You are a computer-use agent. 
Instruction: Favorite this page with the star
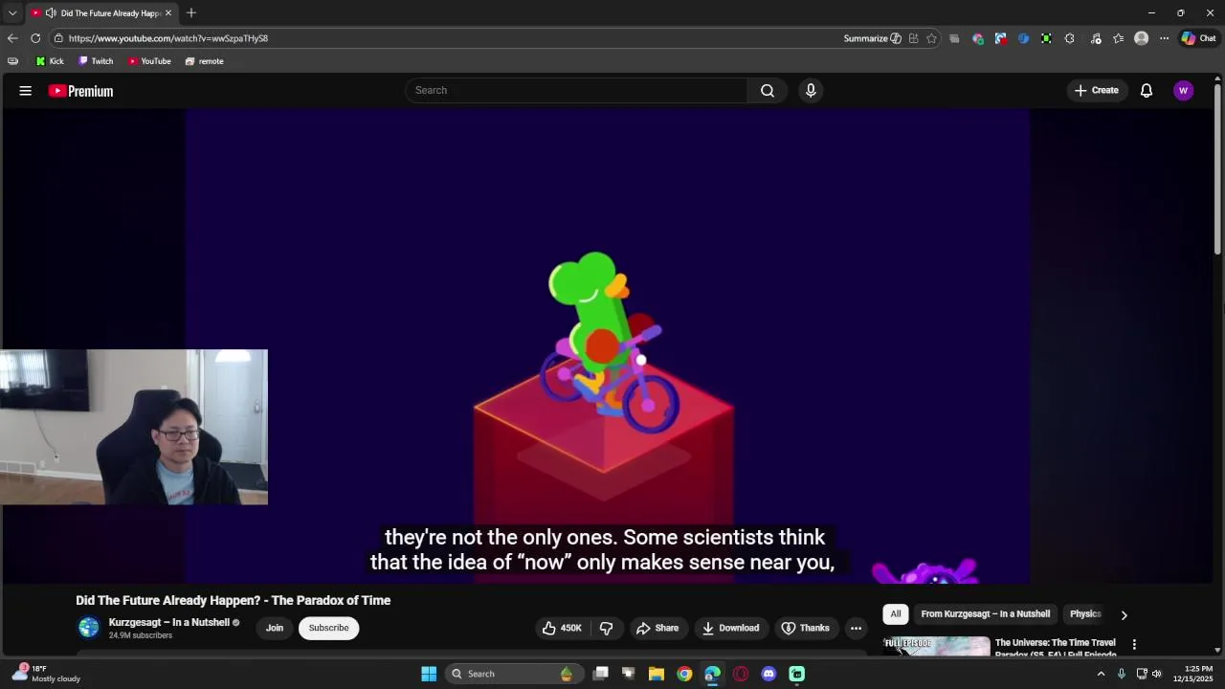tap(931, 38)
